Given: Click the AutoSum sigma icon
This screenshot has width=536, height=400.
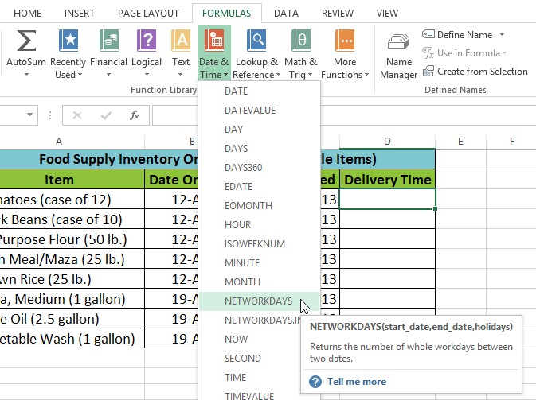Looking at the screenshot, I should click(x=26, y=41).
